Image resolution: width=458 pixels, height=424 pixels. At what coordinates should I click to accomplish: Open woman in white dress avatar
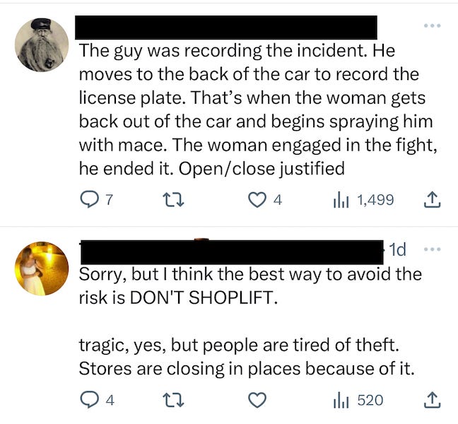(x=42, y=269)
